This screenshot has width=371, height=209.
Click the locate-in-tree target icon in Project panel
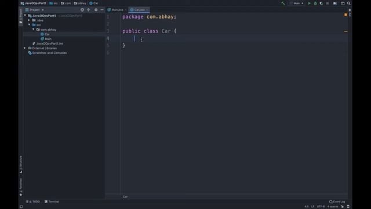[82, 10]
